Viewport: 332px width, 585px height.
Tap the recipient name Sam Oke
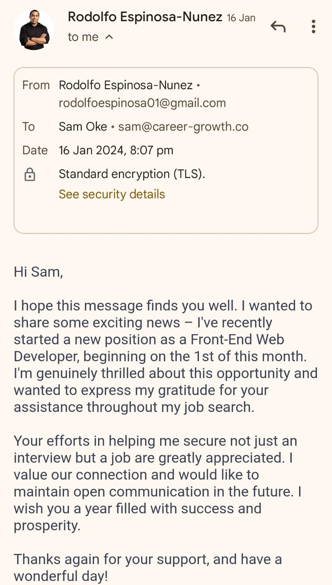pos(83,127)
